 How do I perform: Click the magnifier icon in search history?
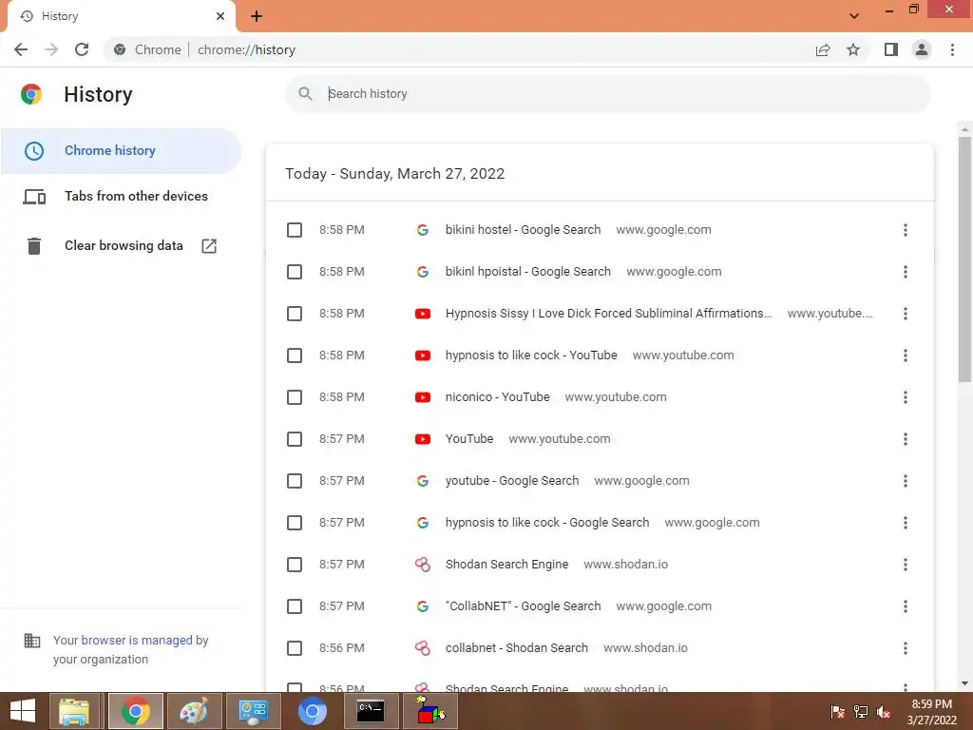(305, 94)
